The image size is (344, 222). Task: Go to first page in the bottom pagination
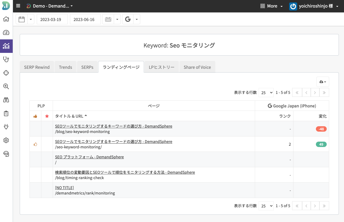[x=297, y=206]
